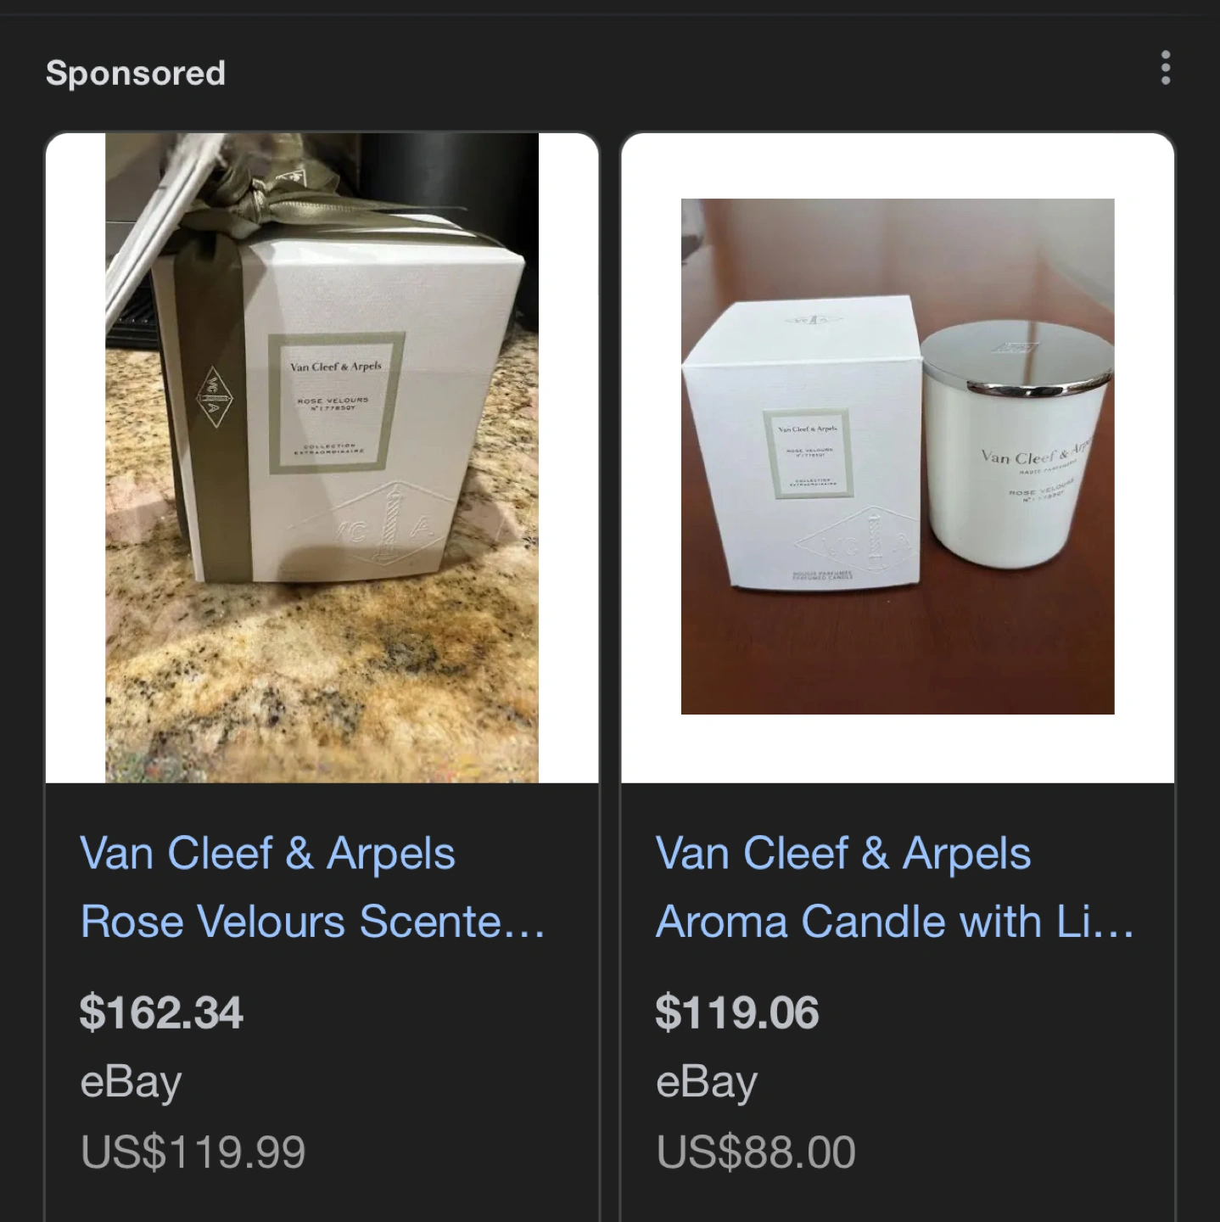Click the green-framed Van Cleef label on left box
Viewport: 1220px width, 1222px height.
click(x=336, y=403)
